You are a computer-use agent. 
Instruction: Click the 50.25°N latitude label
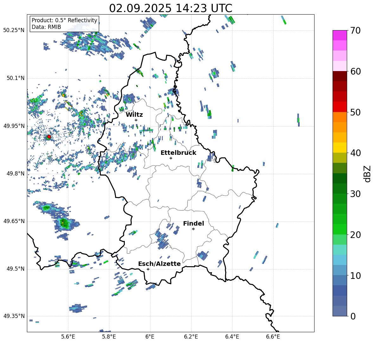[x=14, y=30]
